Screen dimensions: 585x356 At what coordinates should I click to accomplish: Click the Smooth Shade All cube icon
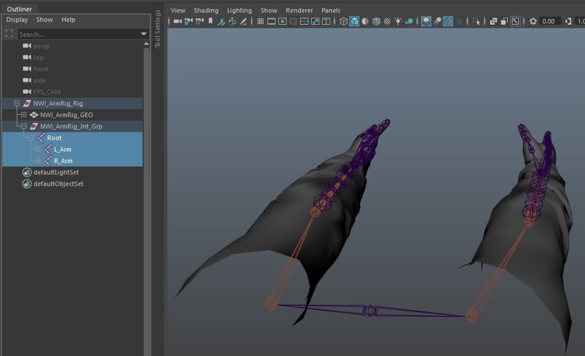point(354,21)
